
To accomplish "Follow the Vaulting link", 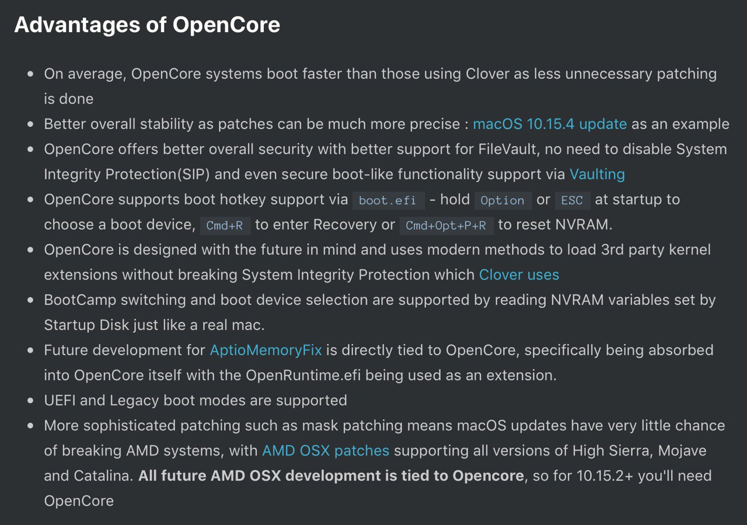I will pyautogui.click(x=597, y=175).
